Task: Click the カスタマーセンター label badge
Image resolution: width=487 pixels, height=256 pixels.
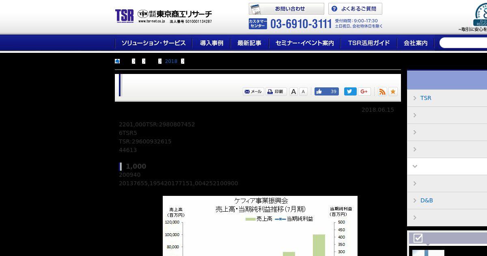Action: [258, 24]
